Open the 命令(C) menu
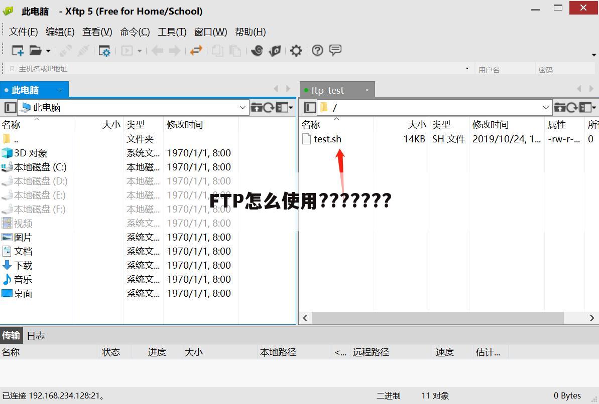This screenshot has height=404, width=599. point(135,32)
